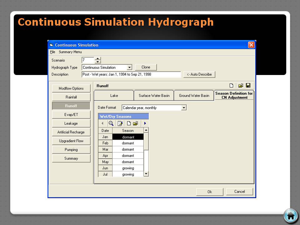Screen dimensions: 300x225
Task: Click the Save disk icon in Runoff header
Action: 248,85
